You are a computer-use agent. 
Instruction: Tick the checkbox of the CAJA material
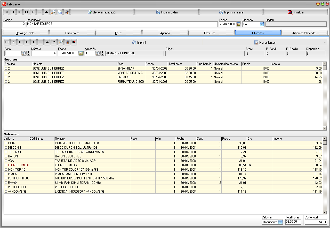pyautogui.click(x=6, y=143)
